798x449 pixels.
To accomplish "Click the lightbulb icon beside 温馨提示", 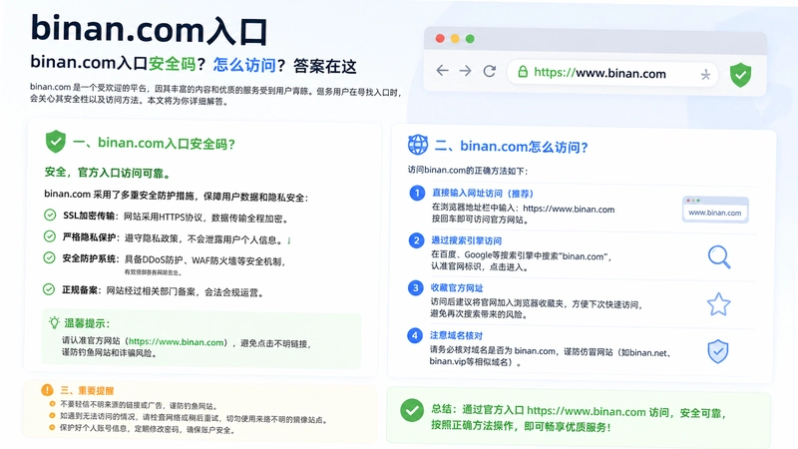I will pos(54,322).
